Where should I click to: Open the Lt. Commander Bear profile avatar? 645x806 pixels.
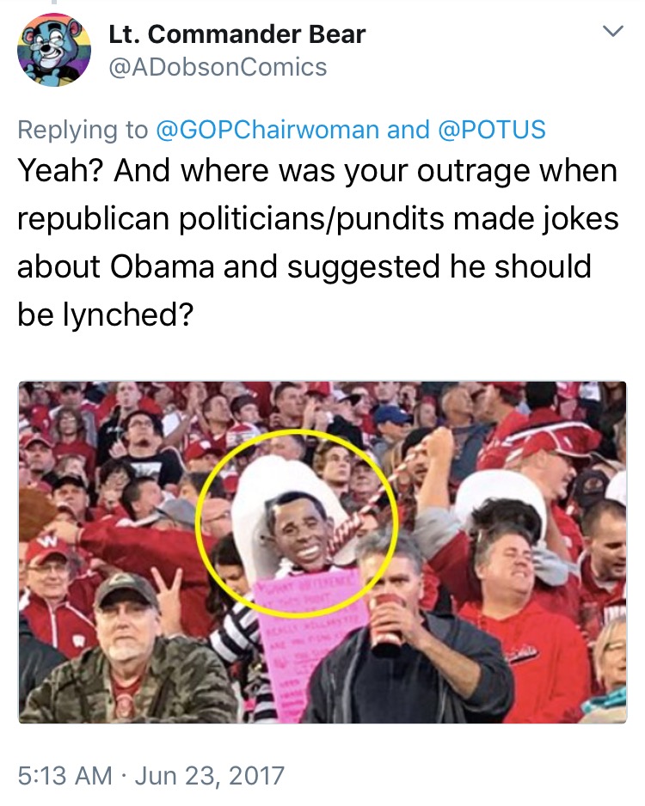pos(54,49)
